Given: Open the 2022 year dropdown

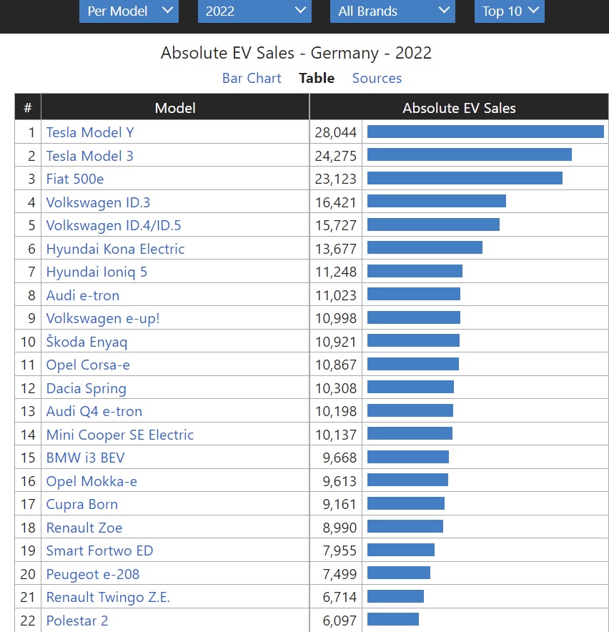Looking at the screenshot, I should 254,11.
